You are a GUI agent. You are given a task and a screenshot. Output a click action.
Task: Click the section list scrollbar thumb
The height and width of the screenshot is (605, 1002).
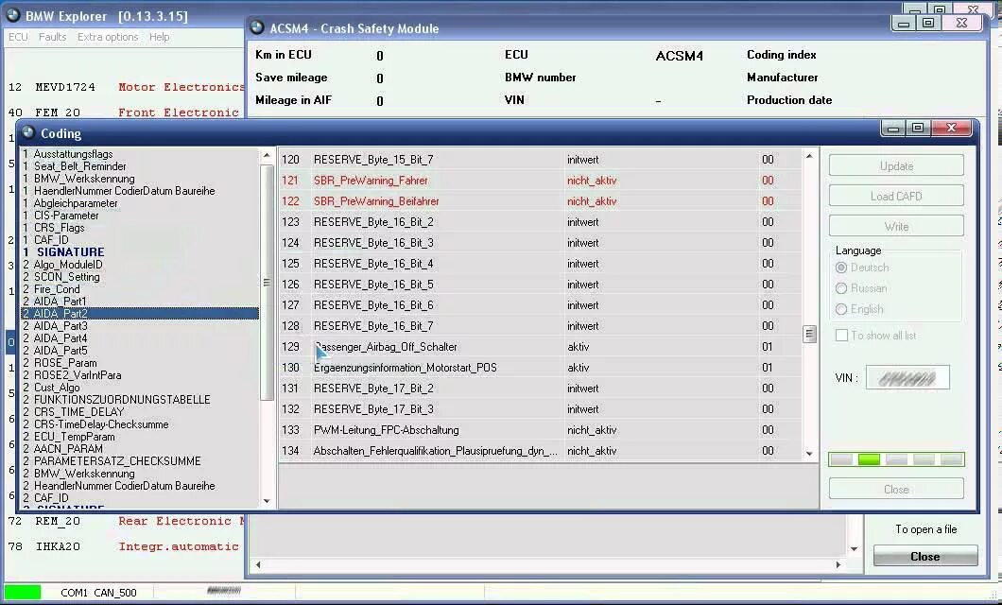[x=267, y=283]
